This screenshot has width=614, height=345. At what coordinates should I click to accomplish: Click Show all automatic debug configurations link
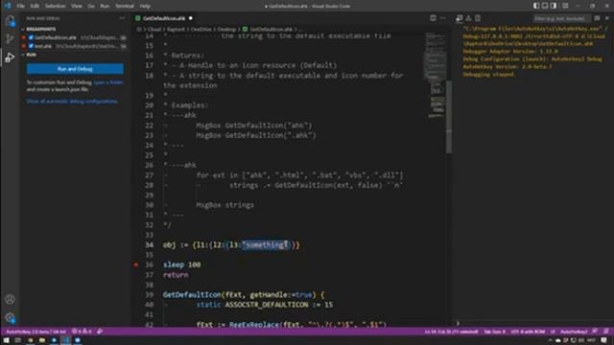tap(72, 102)
